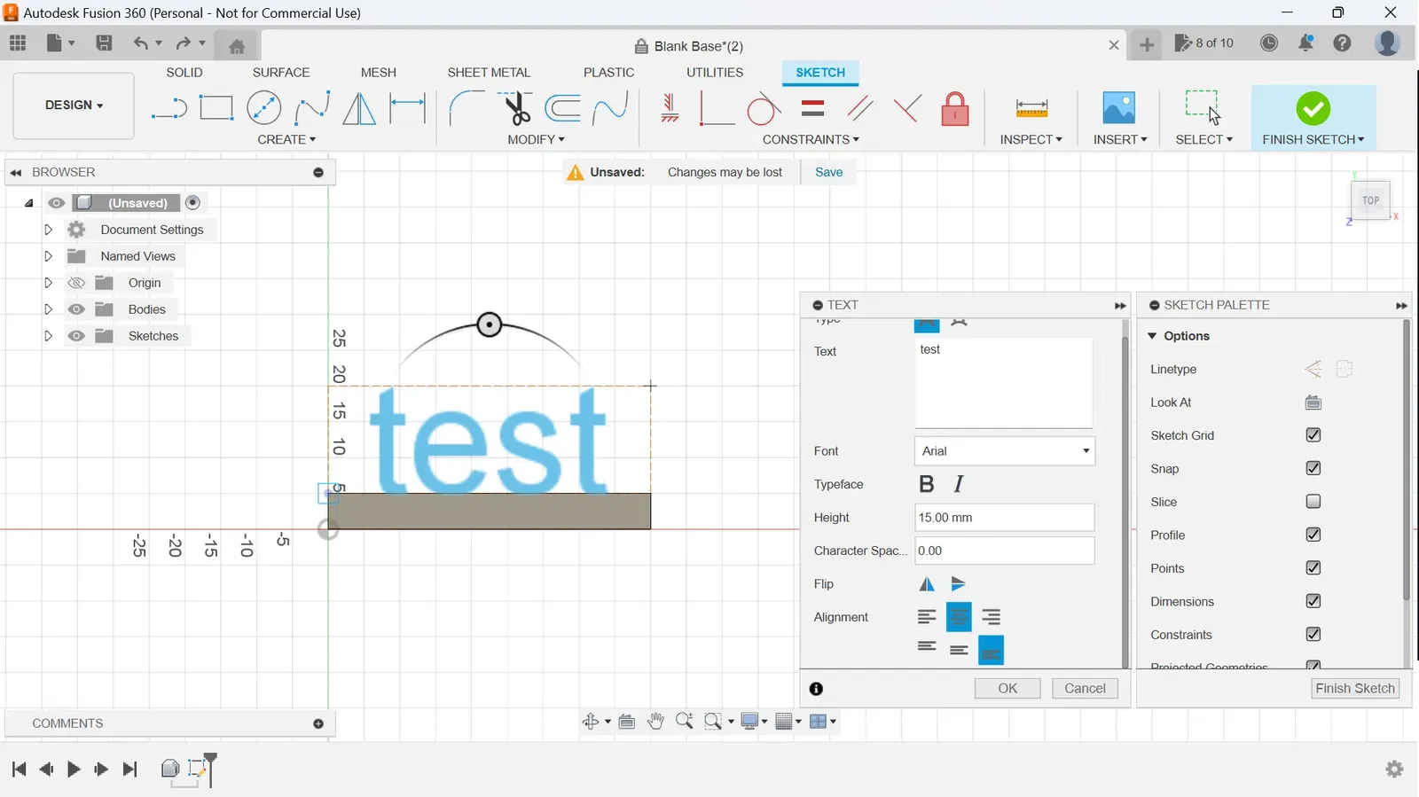Image resolution: width=1419 pixels, height=797 pixels.
Task: Switch to the UTILITIES tab
Action: [715, 73]
